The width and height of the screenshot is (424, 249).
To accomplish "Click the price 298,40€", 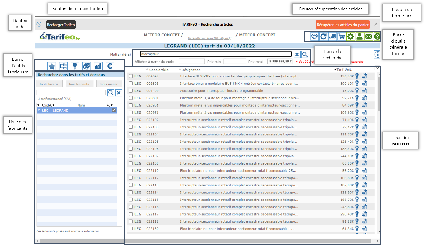I will 347,214.
